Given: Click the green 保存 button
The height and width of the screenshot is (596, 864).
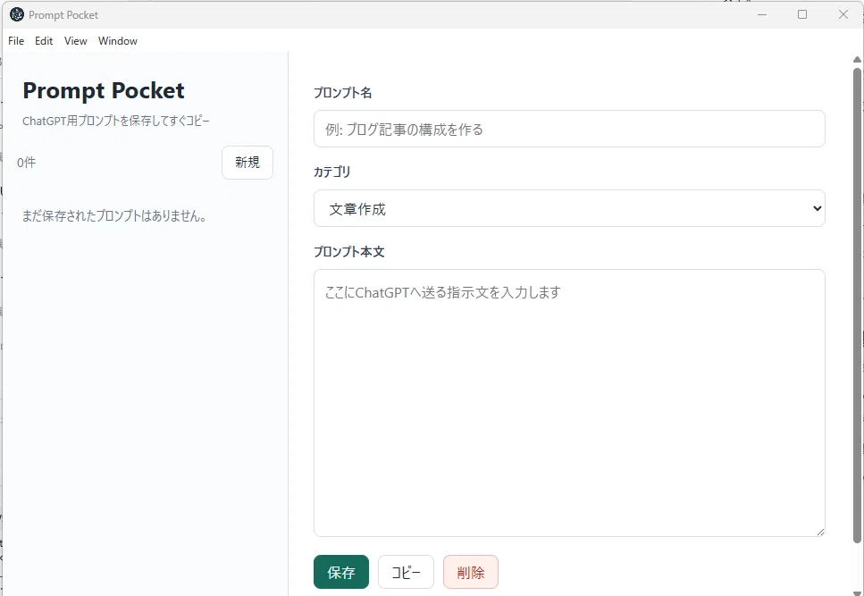Looking at the screenshot, I should (341, 572).
